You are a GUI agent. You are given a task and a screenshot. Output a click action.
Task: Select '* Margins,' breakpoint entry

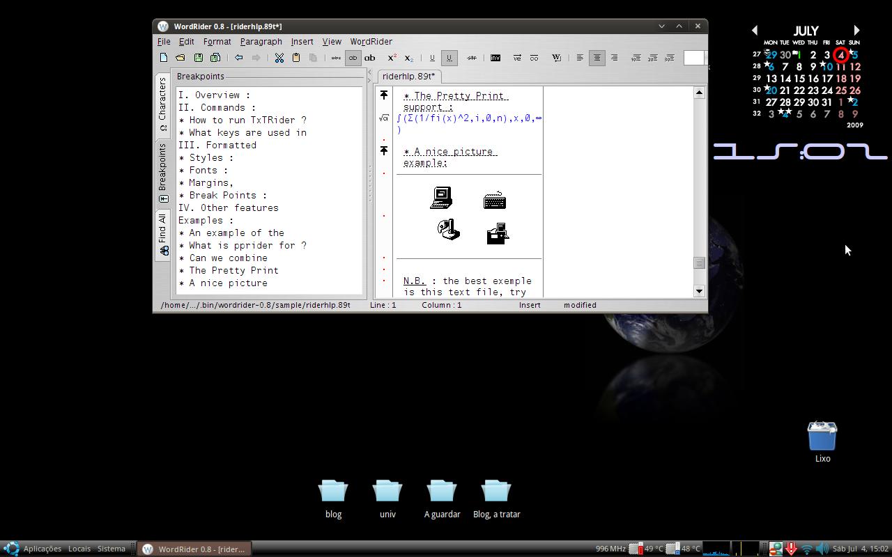pyautogui.click(x=206, y=182)
